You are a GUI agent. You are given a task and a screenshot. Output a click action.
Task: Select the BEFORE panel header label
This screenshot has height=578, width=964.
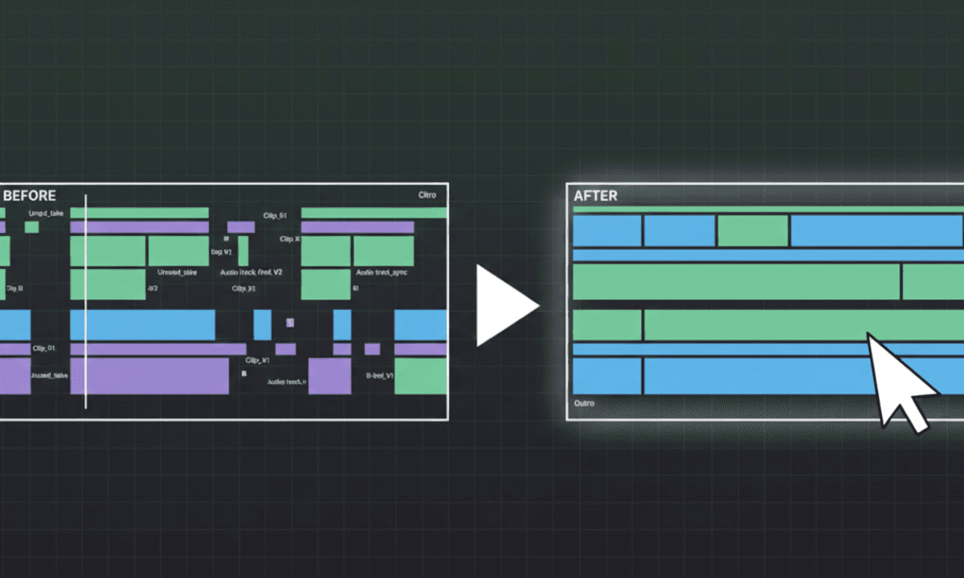pos(28,195)
